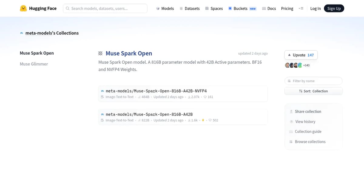Click the heart icon next to 502
The image size is (364, 182).
click(210, 120)
